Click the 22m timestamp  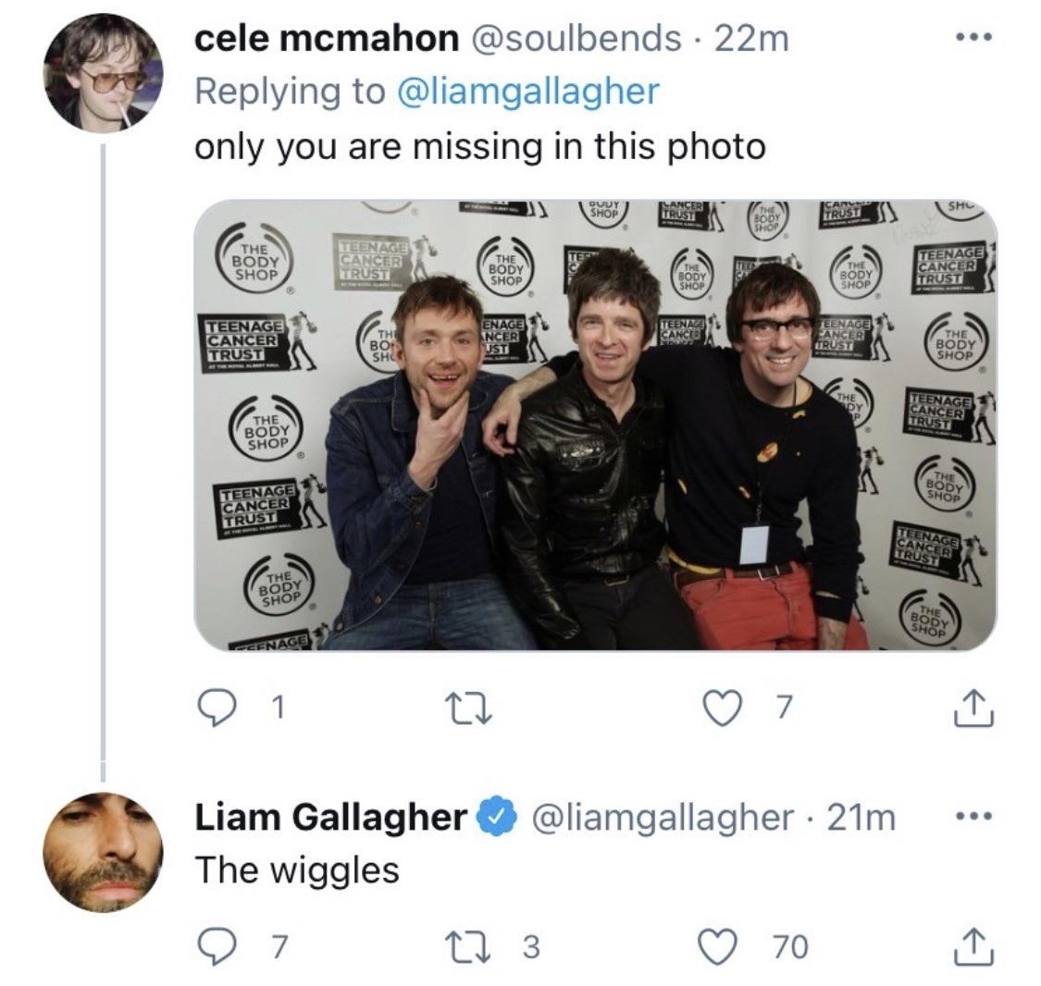(x=751, y=39)
